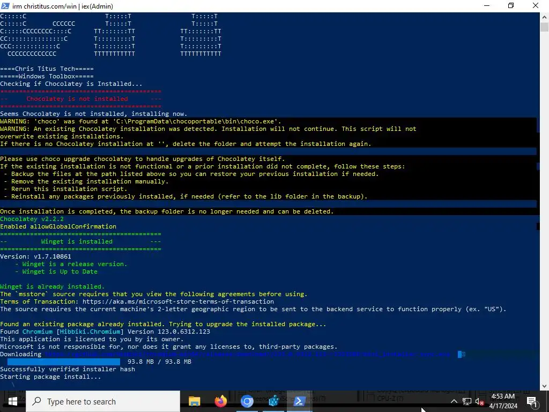Click the 'Rerun this installation script.' line
The width and height of the screenshot is (549, 412).
(66, 189)
